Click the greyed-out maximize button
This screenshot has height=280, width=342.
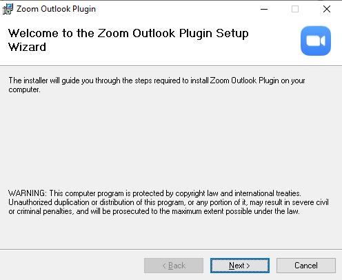click(x=295, y=9)
